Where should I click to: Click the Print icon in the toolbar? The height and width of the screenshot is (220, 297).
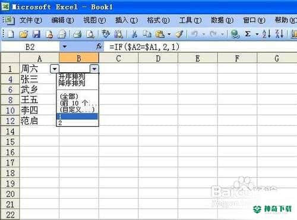[77, 34]
